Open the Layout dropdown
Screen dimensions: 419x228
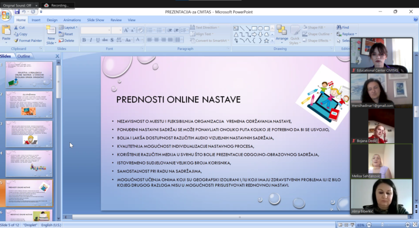(x=68, y=28)
